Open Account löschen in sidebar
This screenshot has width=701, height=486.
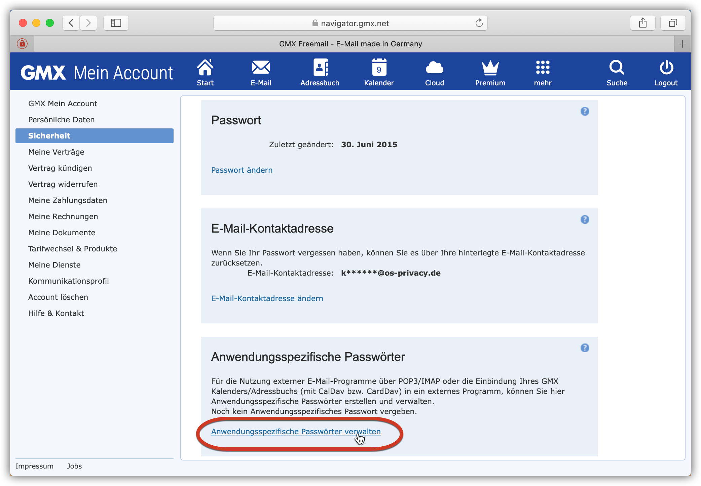click(x=95, y=297)
